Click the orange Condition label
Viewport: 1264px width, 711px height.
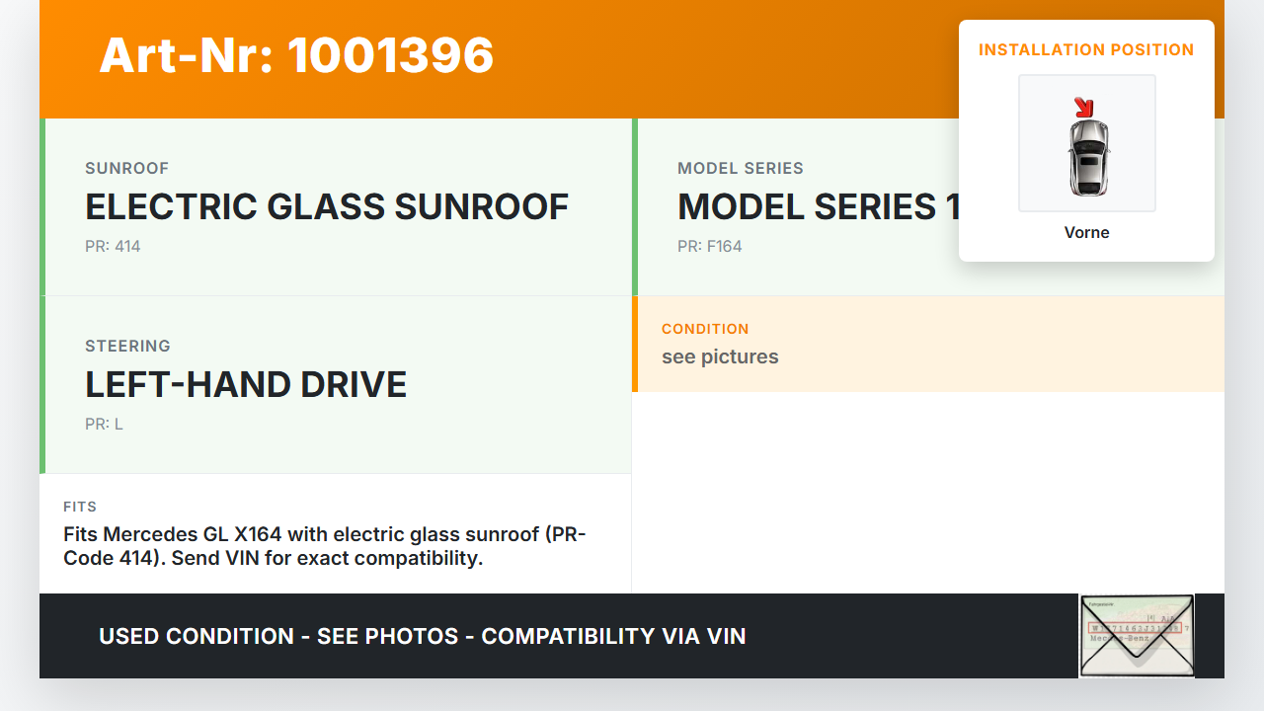(705, 329)
